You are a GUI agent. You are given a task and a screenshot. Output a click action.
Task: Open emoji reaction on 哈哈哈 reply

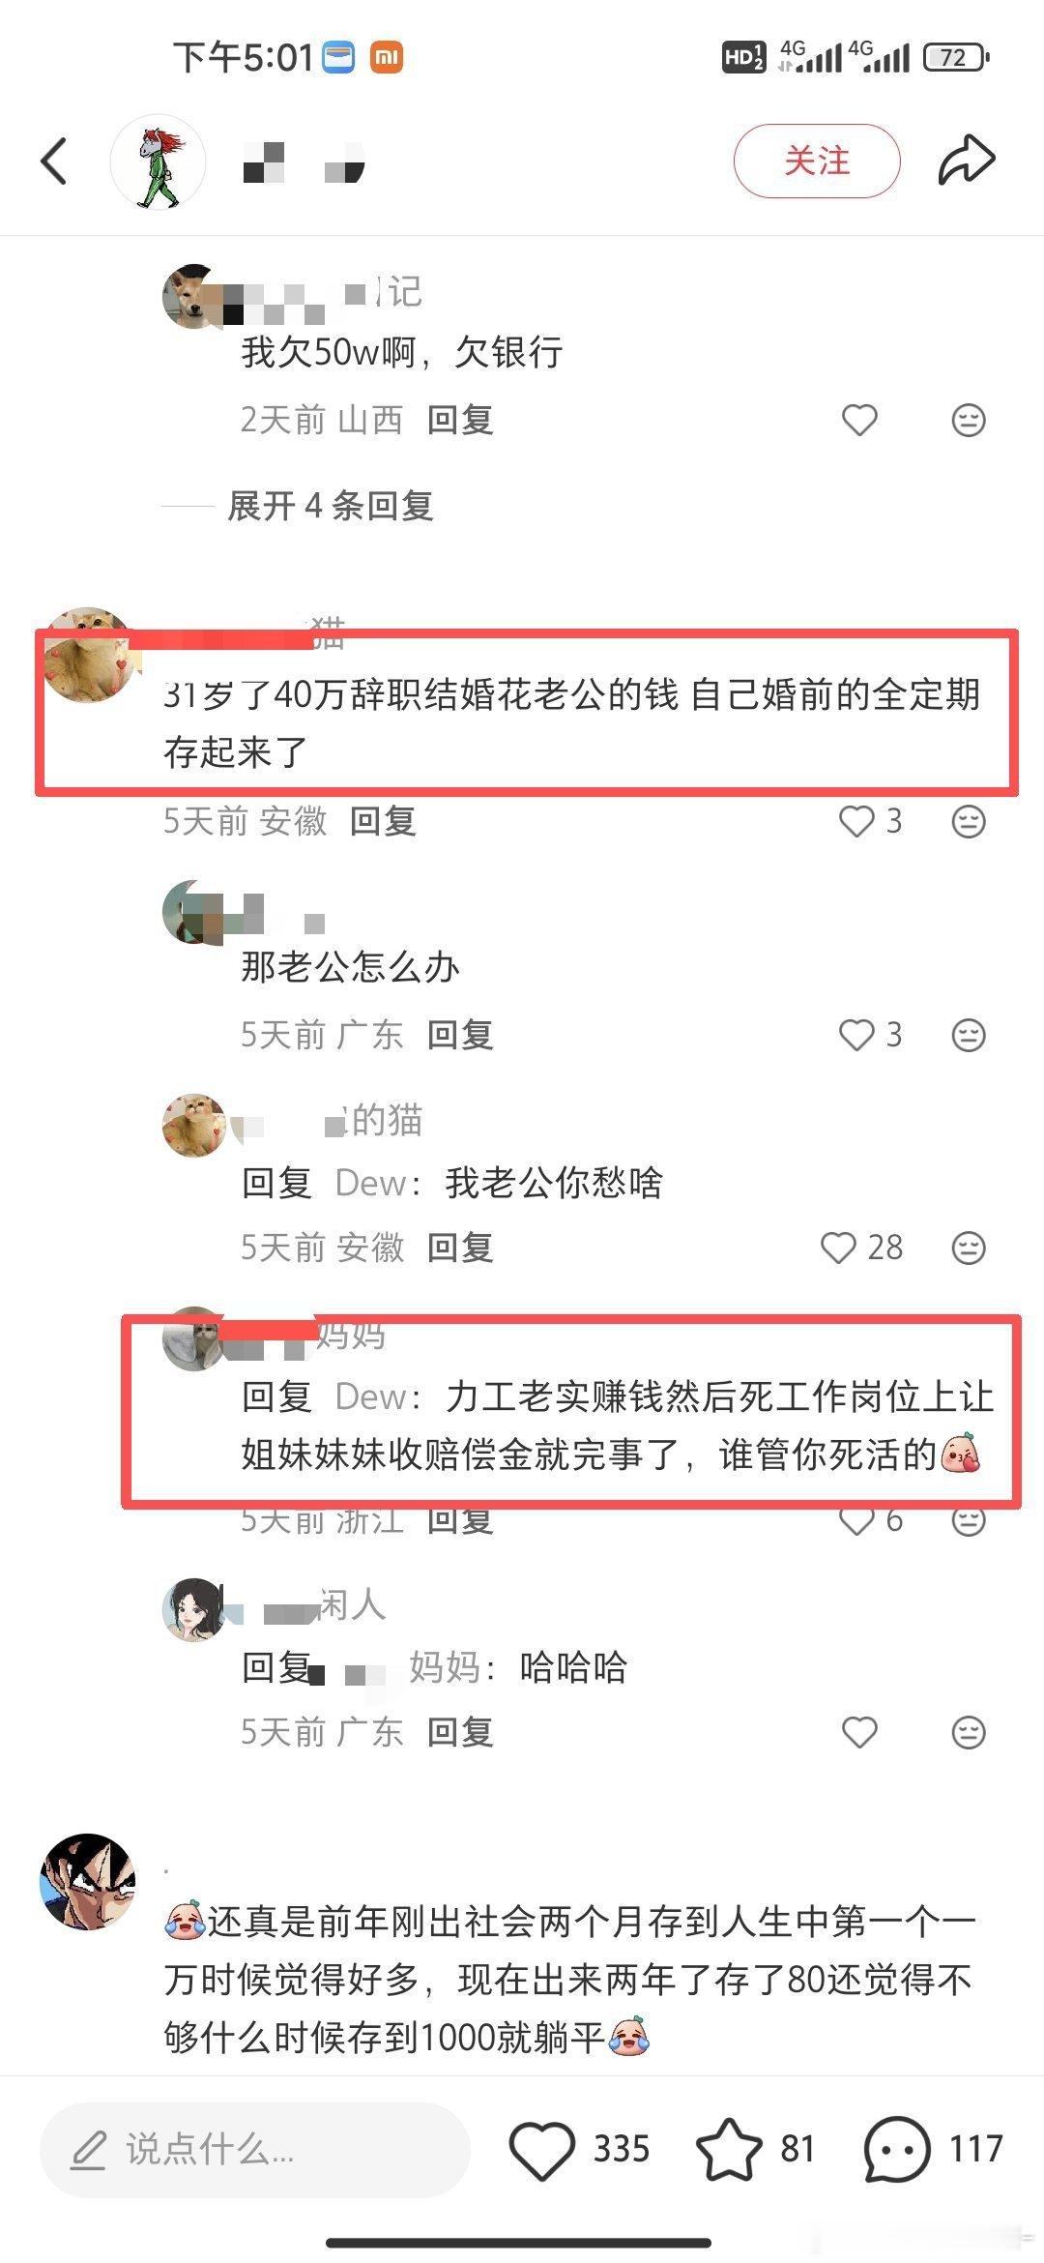[x=969, y=1732]
